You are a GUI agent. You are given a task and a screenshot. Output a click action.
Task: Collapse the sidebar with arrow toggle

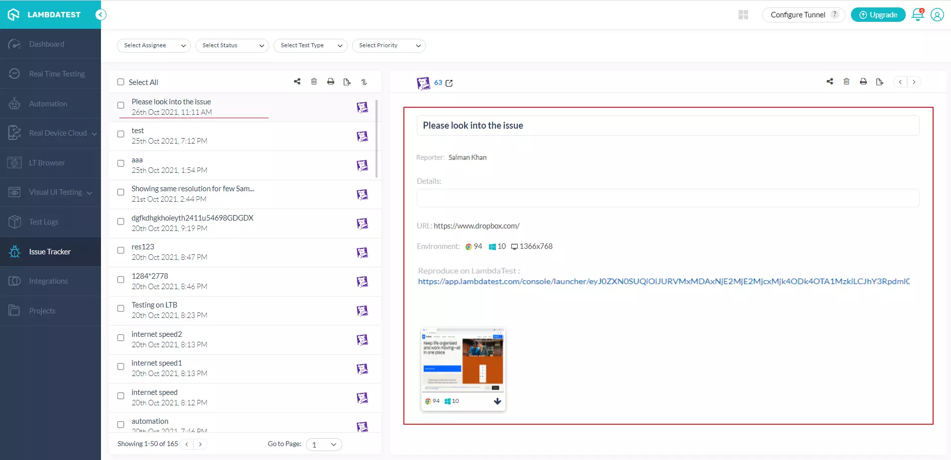(101, 14)
